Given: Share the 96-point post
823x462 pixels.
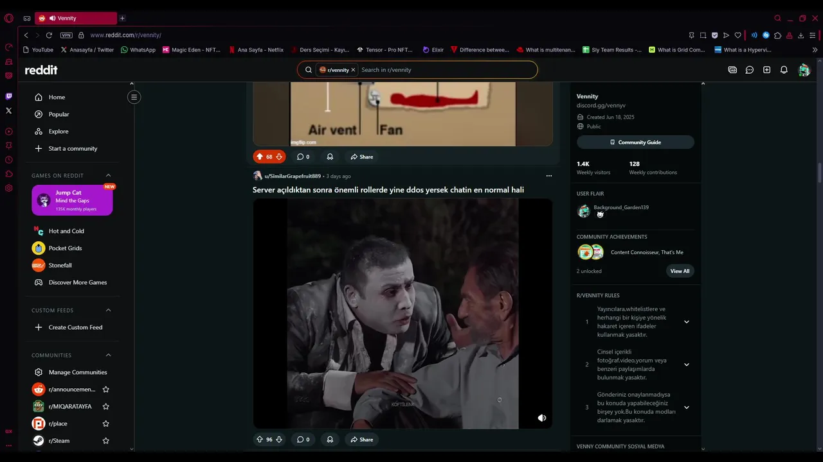Looking at the screenshot, I should tap(362, 440).
